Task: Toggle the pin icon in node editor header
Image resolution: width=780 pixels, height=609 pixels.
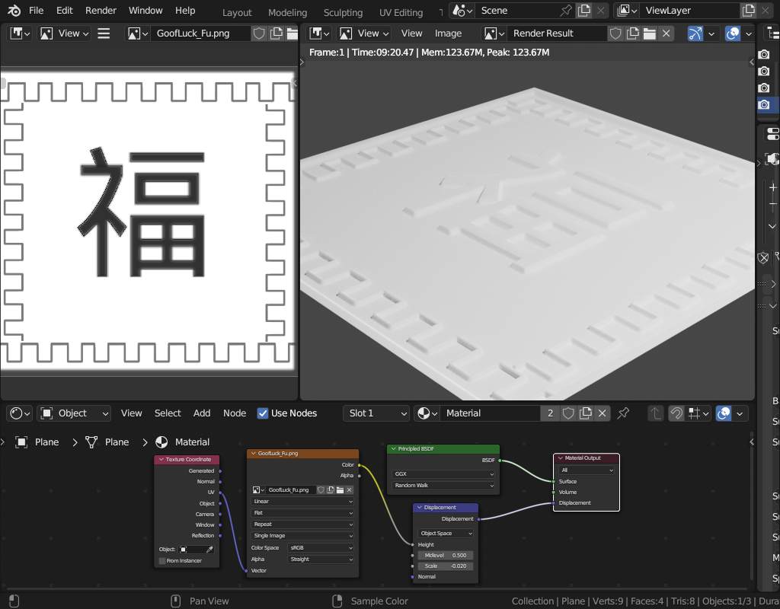Action: coord(623,413)
